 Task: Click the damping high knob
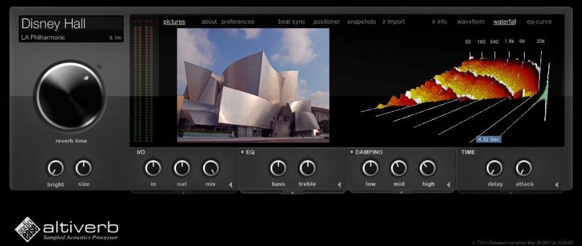[x=428, y=168]
